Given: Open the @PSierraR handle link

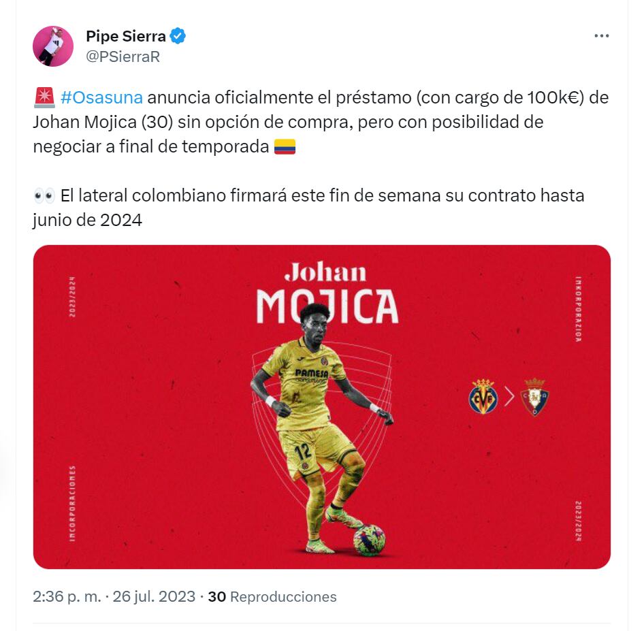Looking at the screenshot, I should click(x=123, y=56).
